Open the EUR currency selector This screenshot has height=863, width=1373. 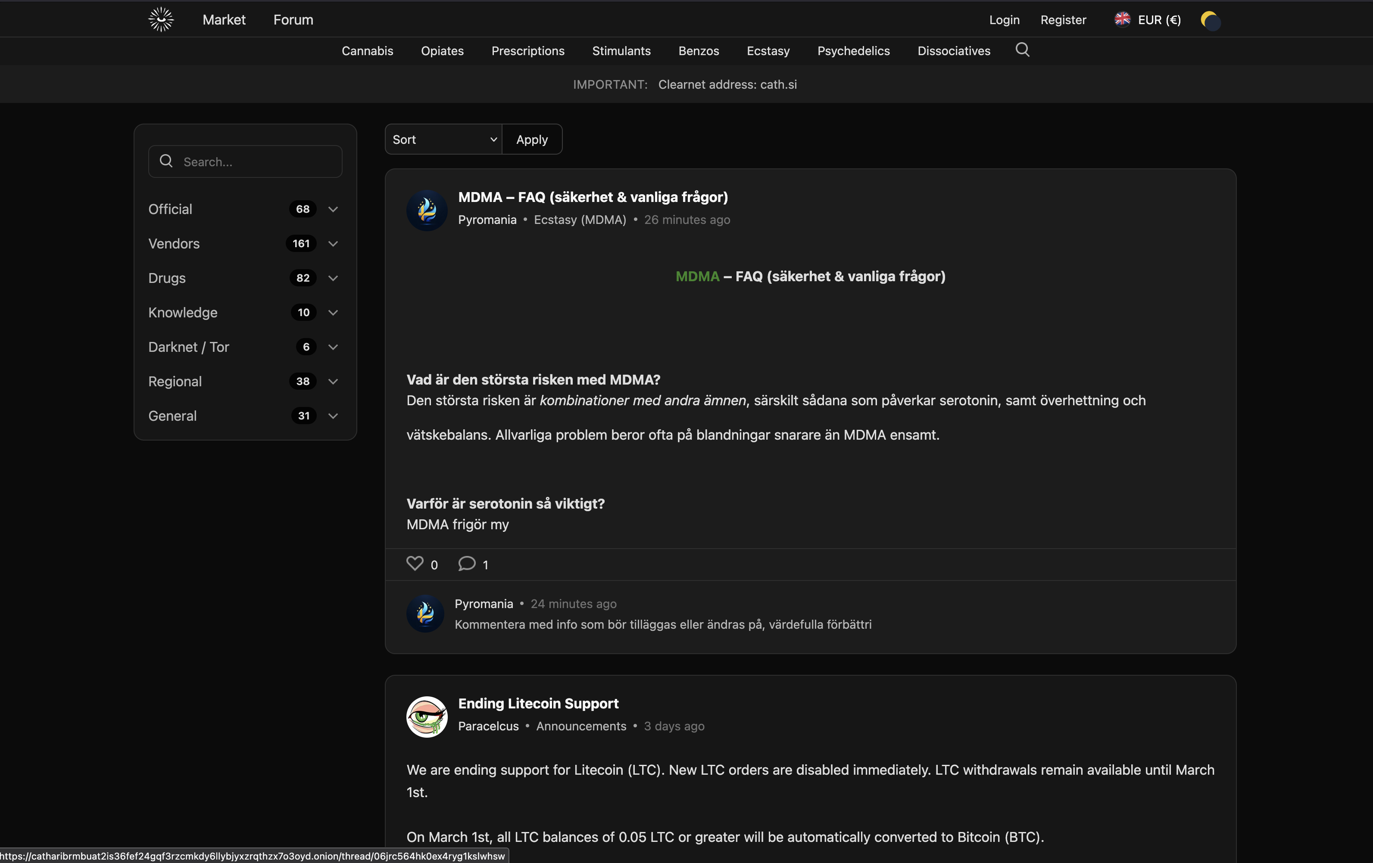tap(1147, 19)
